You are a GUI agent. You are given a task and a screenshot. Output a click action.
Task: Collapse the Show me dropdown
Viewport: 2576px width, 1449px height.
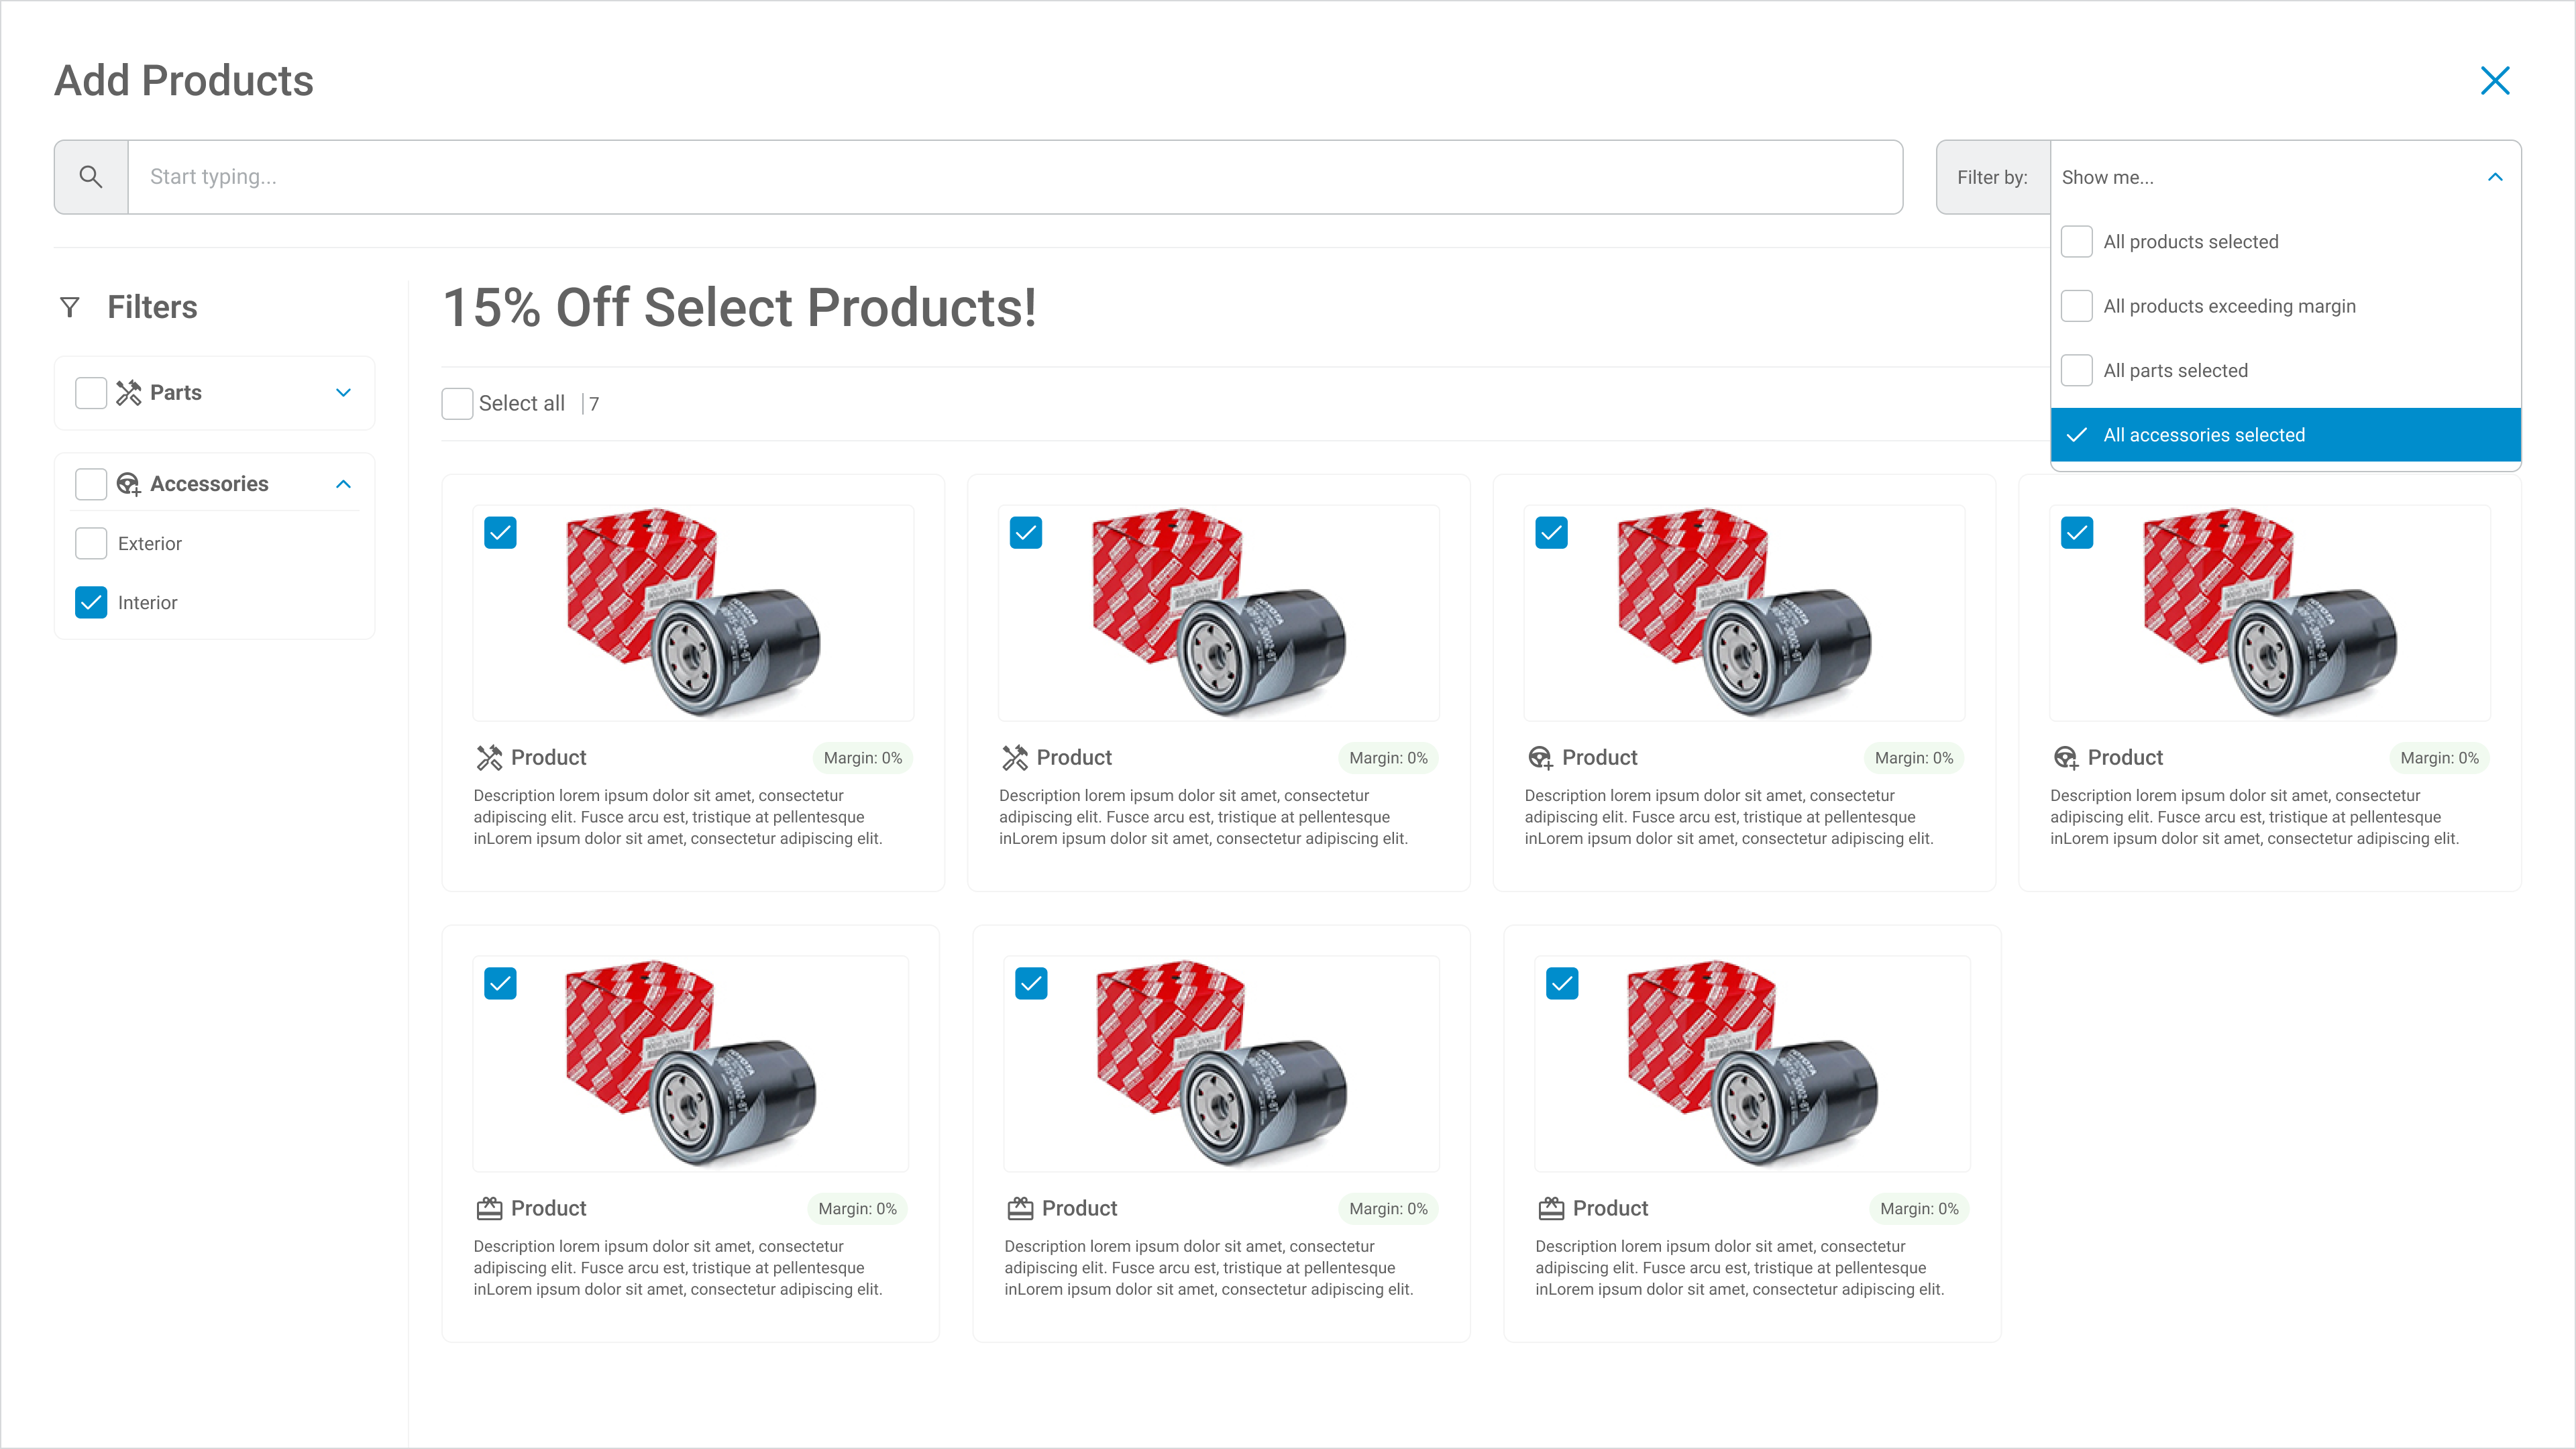click(x=2495, y=177)
